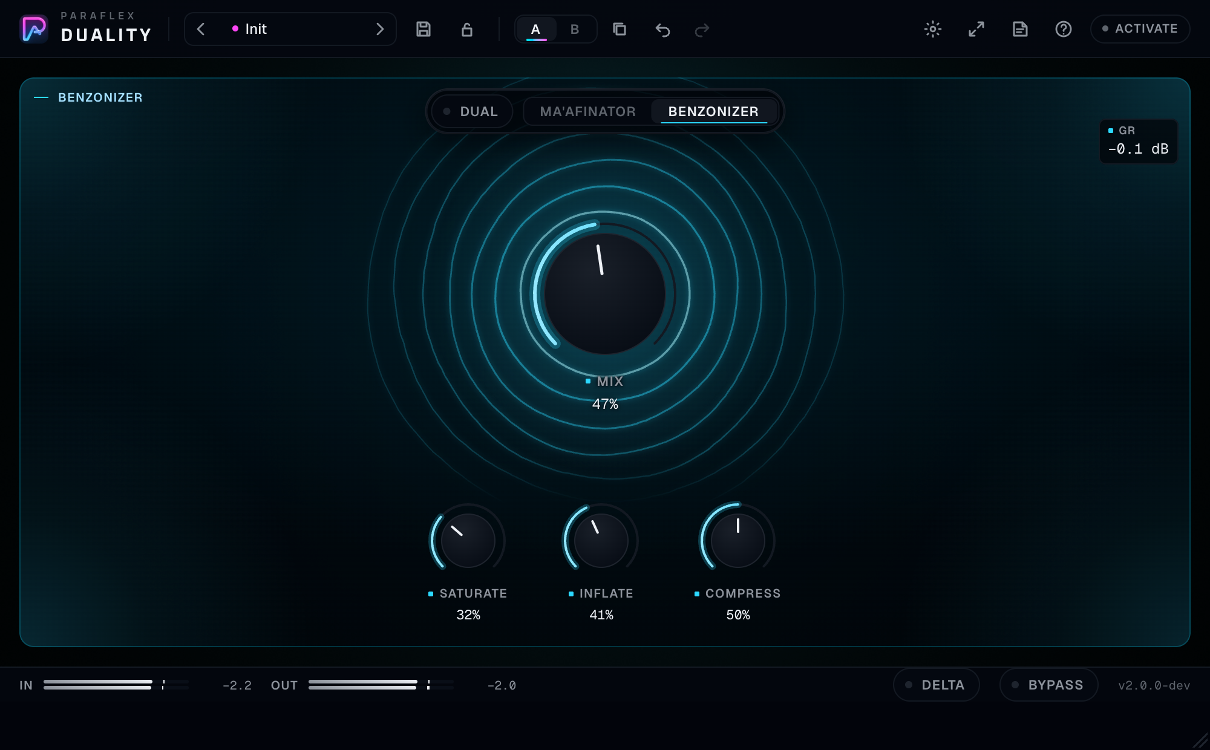This screenshot has height=750, width=1210.
Task: Toggle the BYPASS button
Action: click(1048, 685)
